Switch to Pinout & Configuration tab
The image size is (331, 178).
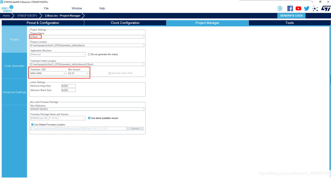[43, 23]
